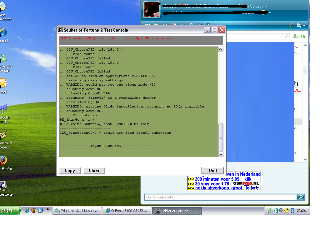Click the Copy button in the console
Viewport: 320px width, 240px height.
point(70,170)
